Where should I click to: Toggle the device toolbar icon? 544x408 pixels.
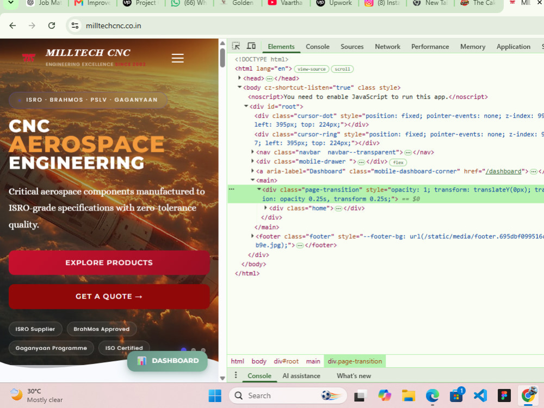(x=251, y=46)
